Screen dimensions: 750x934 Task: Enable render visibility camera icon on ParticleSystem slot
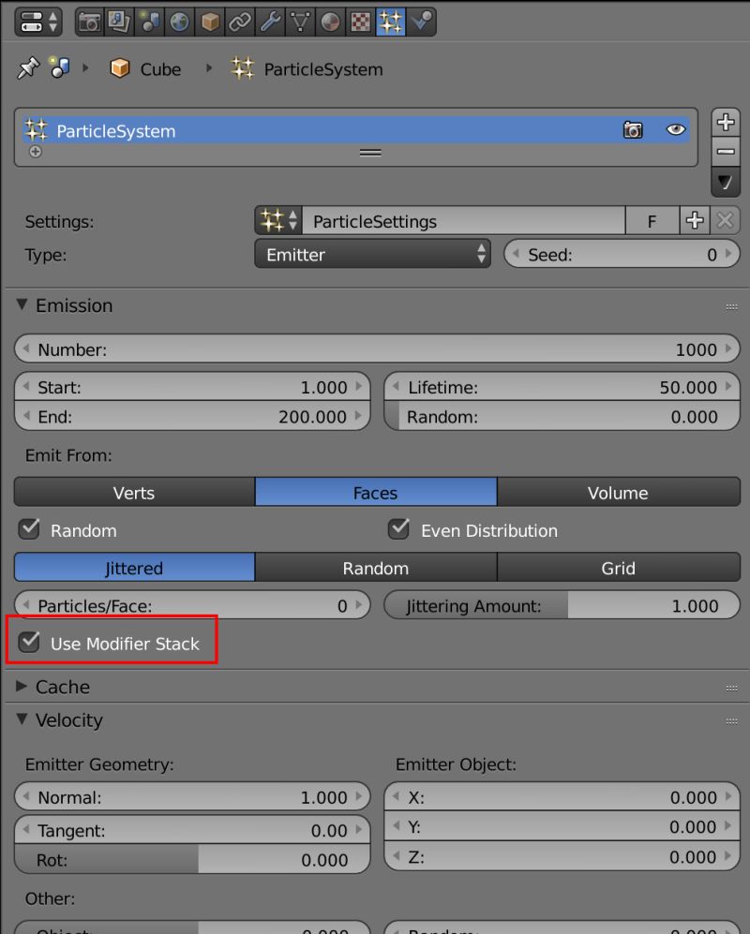(x=633, y=130)
